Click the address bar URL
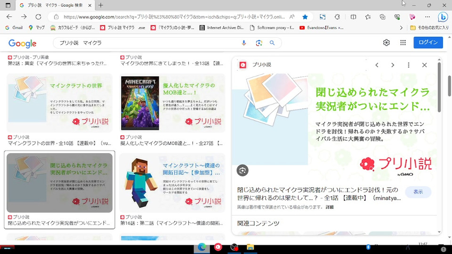This screenshot has height=254, width=452. click(x=174, y=17)
